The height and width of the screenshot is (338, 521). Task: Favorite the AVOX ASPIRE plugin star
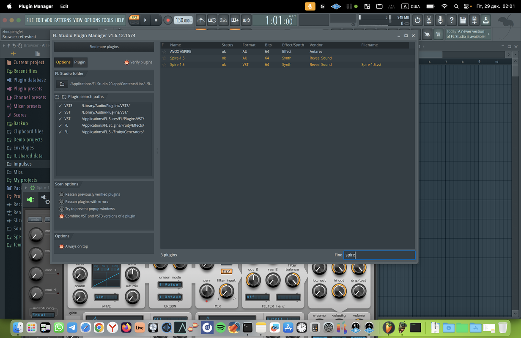(x=165, y=52)
